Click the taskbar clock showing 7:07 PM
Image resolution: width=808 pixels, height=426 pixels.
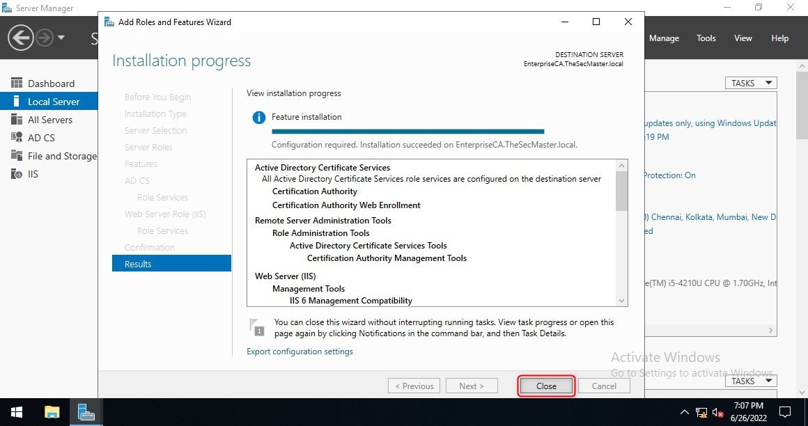[x=748, y=411]
